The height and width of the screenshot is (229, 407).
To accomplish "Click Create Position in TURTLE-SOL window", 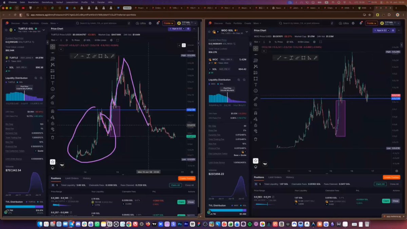I will [187, 178].
